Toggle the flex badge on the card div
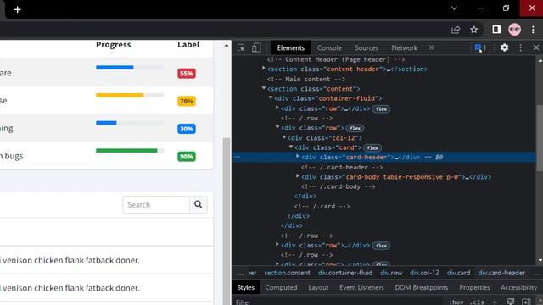This screenshot has width=543, height=305. 372,147
